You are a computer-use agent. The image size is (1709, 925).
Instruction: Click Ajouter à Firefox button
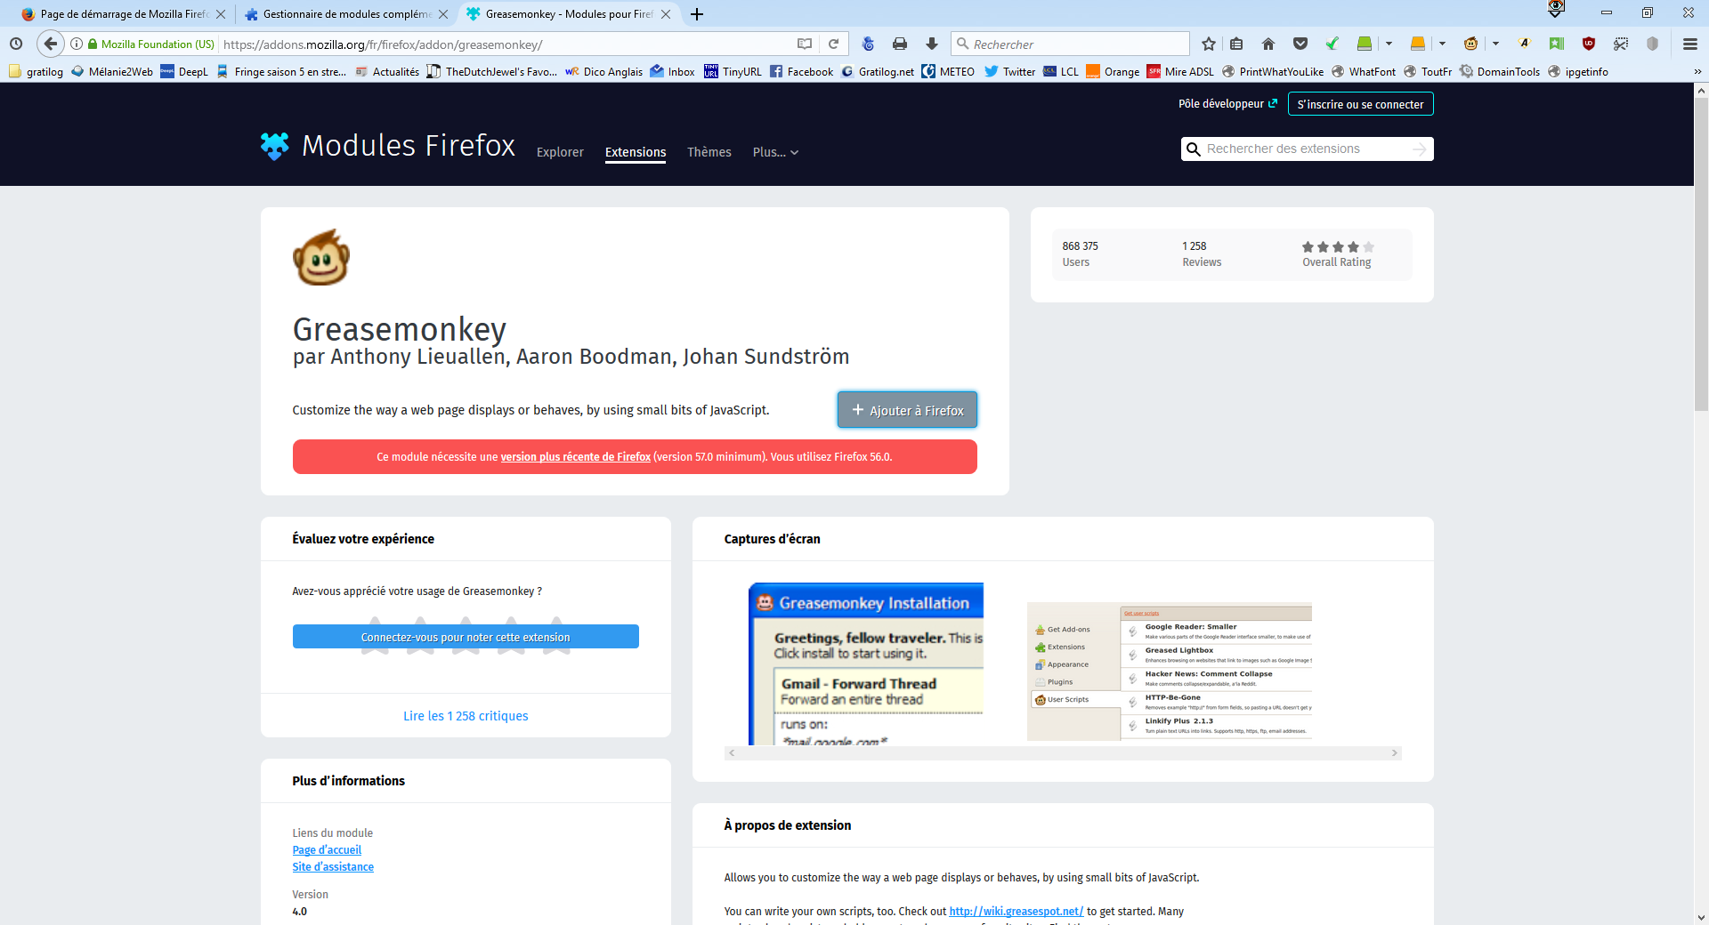[907, 410]
